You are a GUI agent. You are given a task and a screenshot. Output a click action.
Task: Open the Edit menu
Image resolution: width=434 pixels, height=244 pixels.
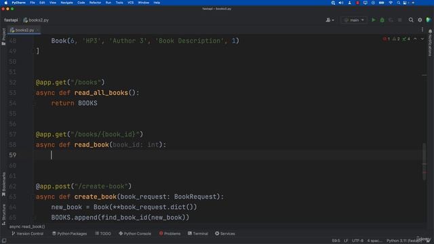pyautogui.click(x=42, y=3)
